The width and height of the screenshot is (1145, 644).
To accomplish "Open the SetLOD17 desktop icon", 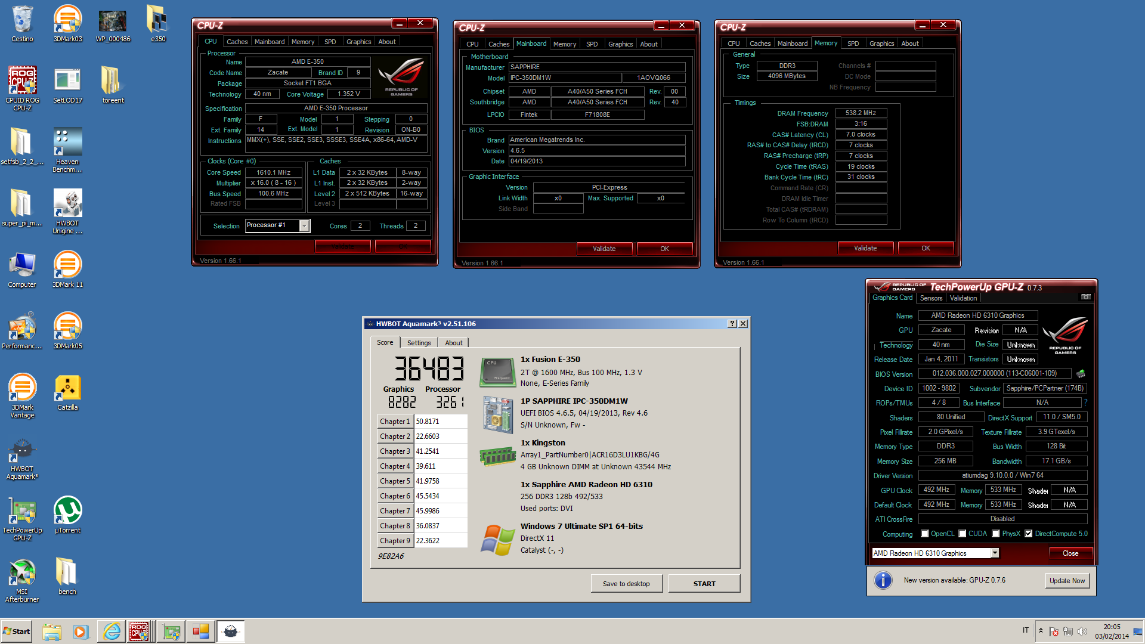I will (67, 85).
